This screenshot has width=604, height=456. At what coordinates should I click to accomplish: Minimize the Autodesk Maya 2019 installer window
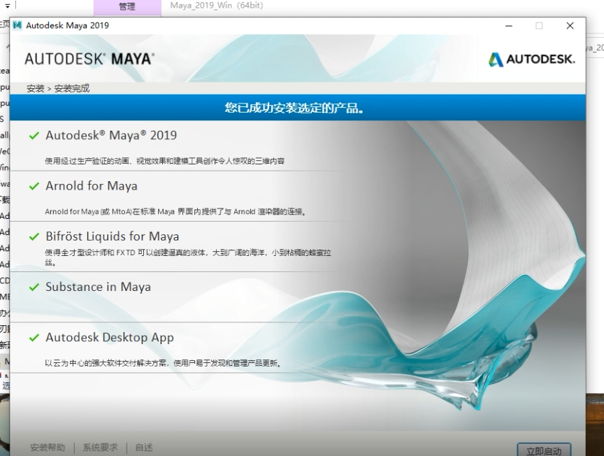pyautogui.click(x=509, y=26)
